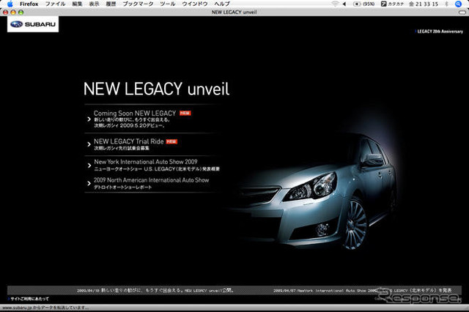Close the Firefox window

[x=5, y=12]
